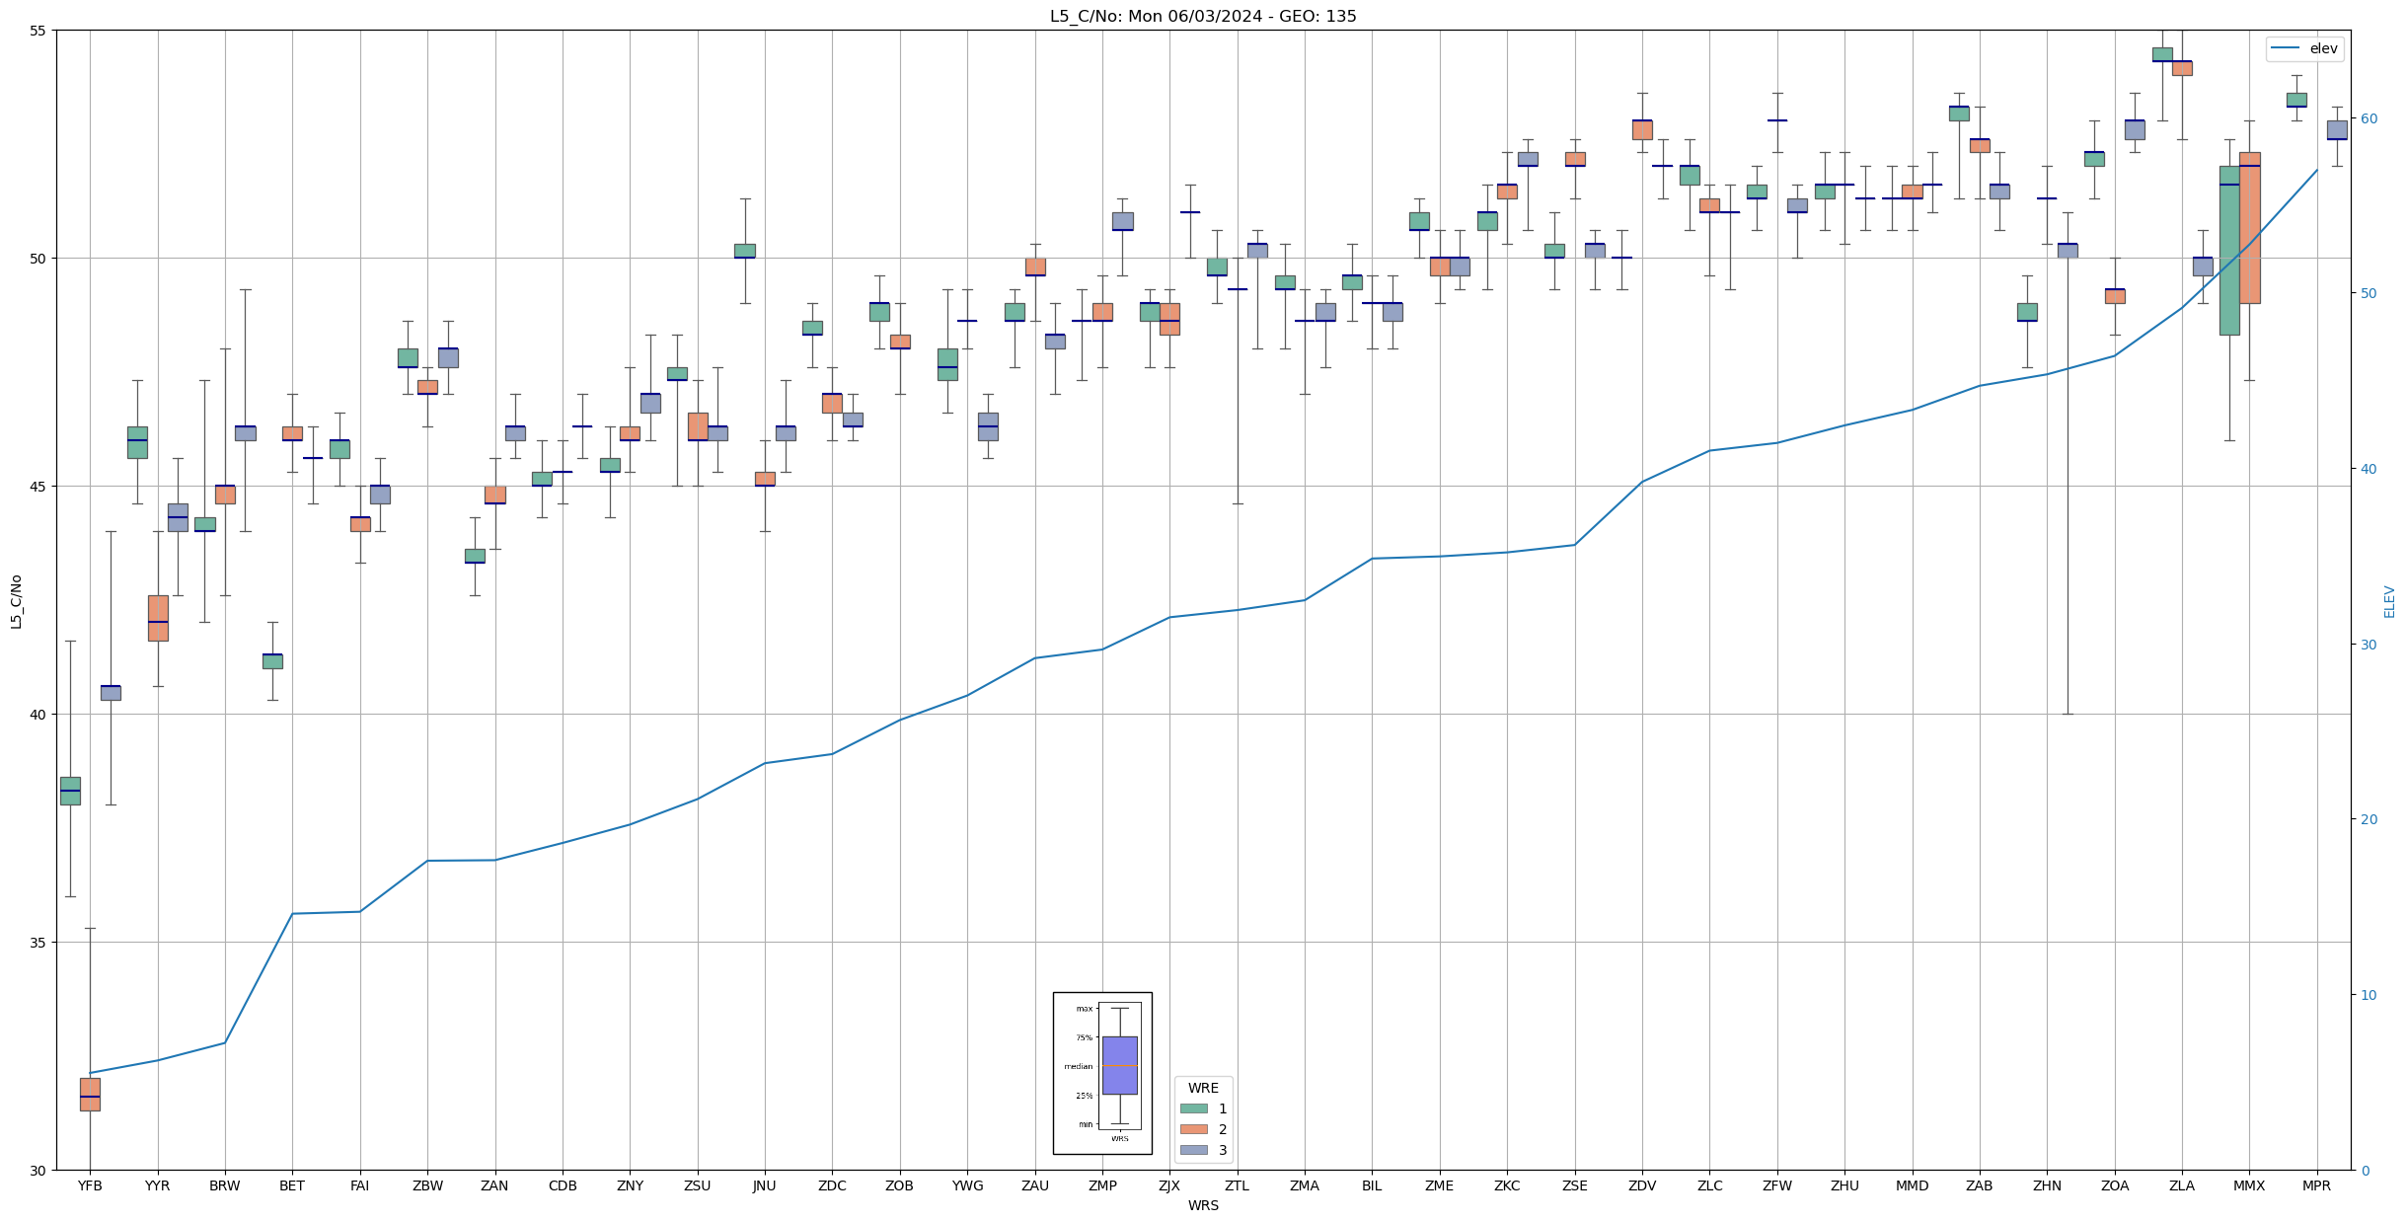
Task: Select the ZME station label
Action: click(x=1440, y=1185)
